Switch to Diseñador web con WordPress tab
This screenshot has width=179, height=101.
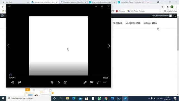(73, 2)
